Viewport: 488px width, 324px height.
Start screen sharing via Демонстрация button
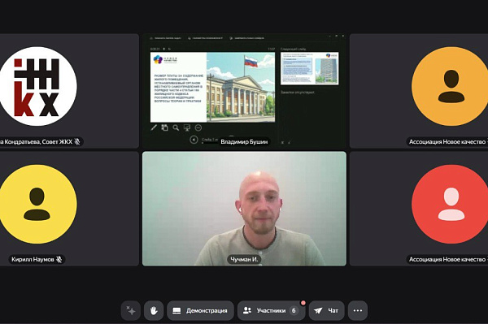click(x=200, y=310)
